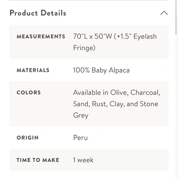Click the Charcoal color name

coord(145,93)
